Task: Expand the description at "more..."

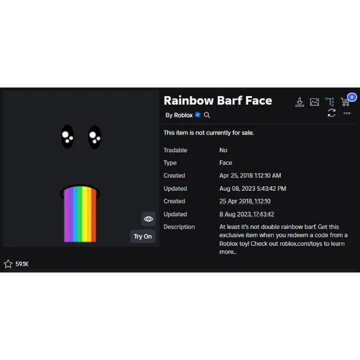Action: tap(228, 252)
